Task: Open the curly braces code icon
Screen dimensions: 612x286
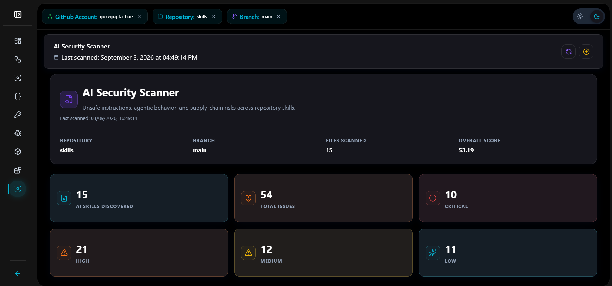Action: [18, 96]
